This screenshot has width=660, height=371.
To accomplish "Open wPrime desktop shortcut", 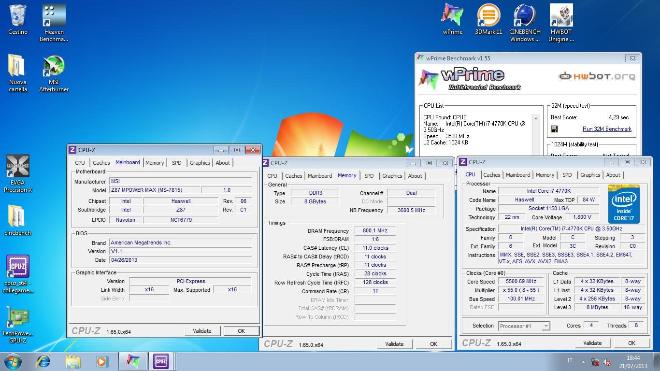I will pos(453,19).
